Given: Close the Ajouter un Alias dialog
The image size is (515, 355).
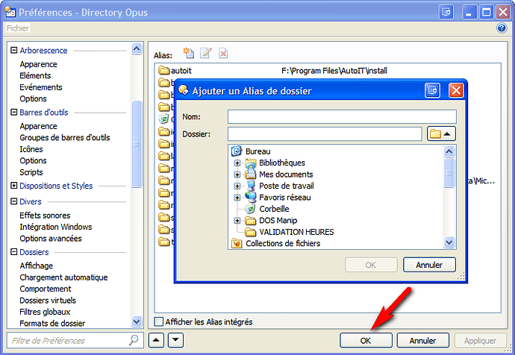Looking at the screenshot, I should (x=456, y=90).
